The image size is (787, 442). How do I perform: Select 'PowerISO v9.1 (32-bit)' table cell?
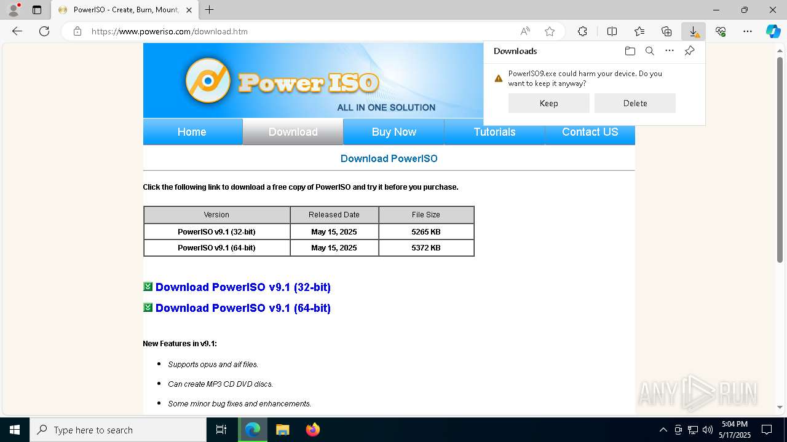pos(216,231)
